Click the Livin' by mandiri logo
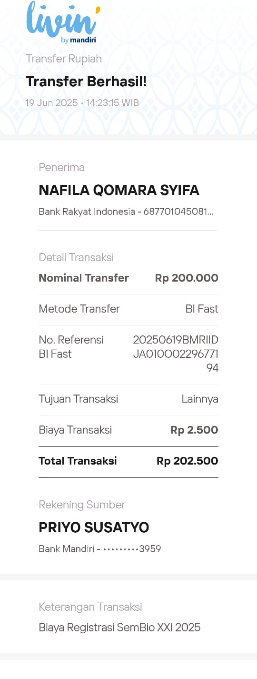This screenshot has width=257, height=679. 63,22
